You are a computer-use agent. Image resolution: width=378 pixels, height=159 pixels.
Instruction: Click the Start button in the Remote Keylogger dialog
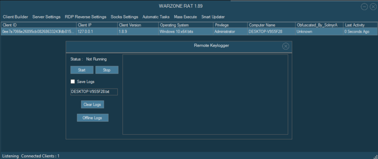pos(82,70)
